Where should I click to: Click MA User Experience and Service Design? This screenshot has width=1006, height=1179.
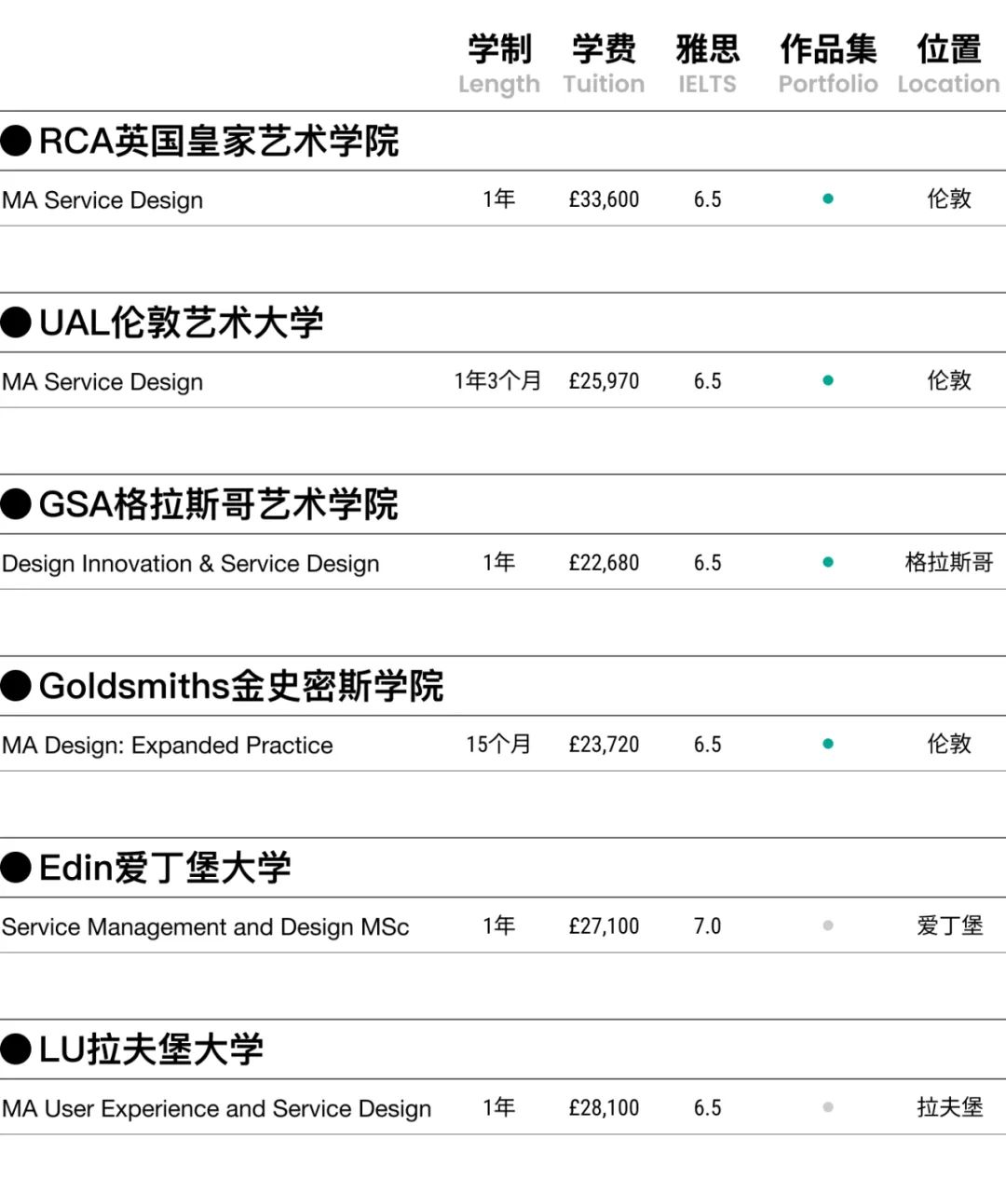pyautogui.click(x=217, y=1109)
